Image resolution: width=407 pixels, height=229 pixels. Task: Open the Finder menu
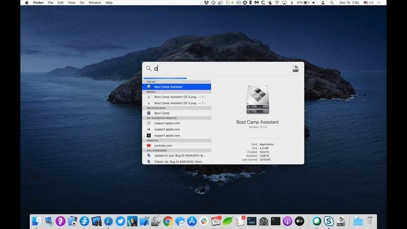click(x=38, y=3)
